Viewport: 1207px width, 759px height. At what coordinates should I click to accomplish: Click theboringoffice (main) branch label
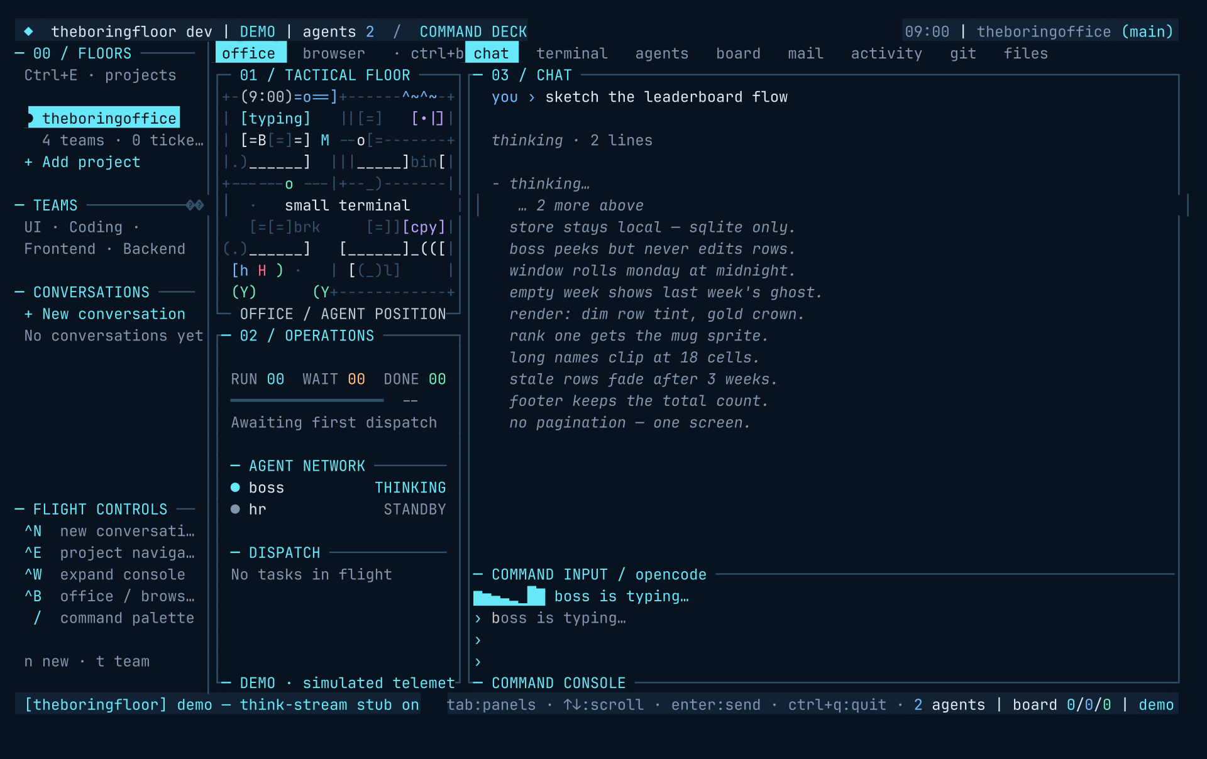[x=1075, y=31]
